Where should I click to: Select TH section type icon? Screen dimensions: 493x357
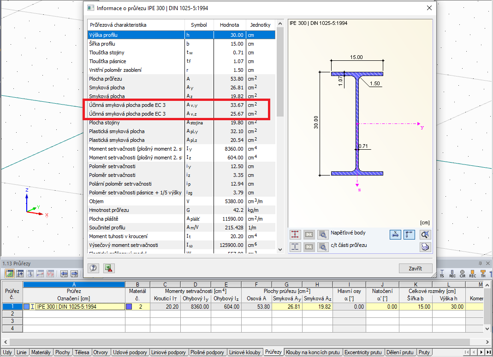[x=483, y=274]
